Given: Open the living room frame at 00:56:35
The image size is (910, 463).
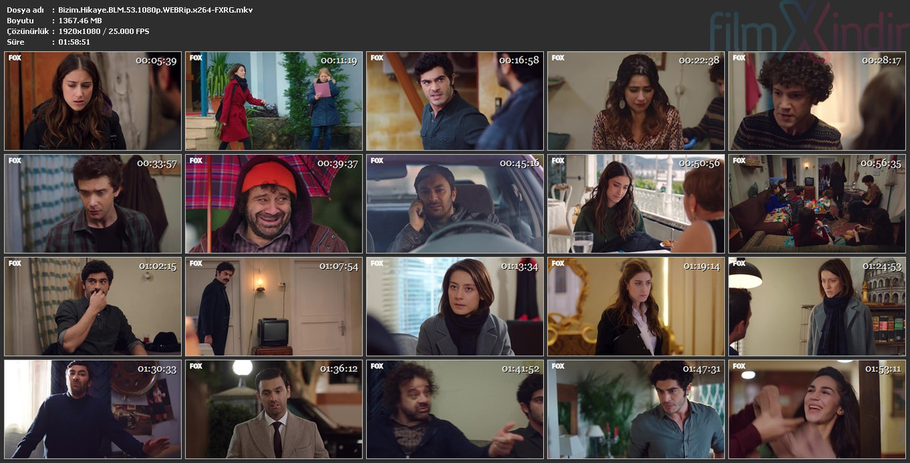Looking at the screenshot, I should pyautogui.click(x=818, y=204).
